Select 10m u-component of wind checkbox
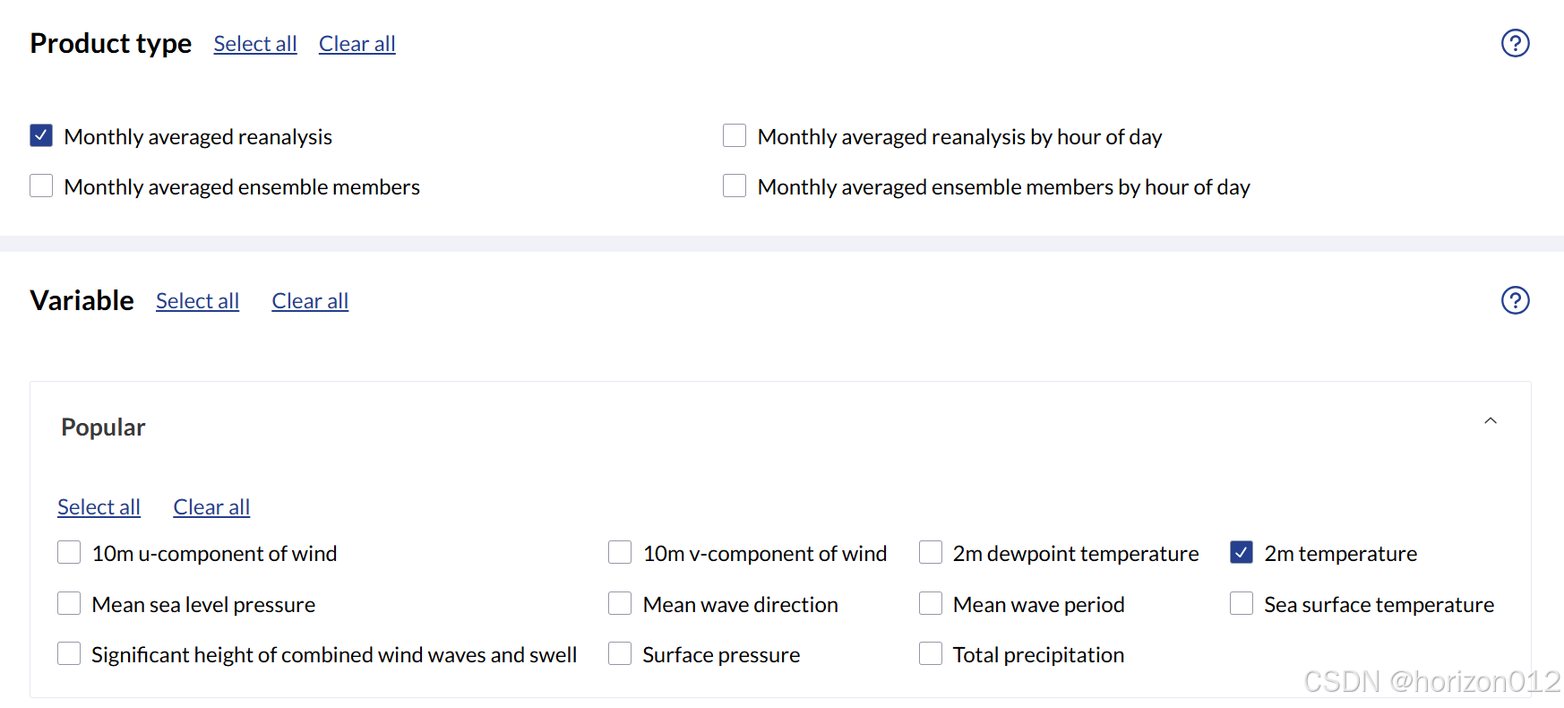Image resolution: width=1564 pixels, height=708 pixels. pos(69,552)
